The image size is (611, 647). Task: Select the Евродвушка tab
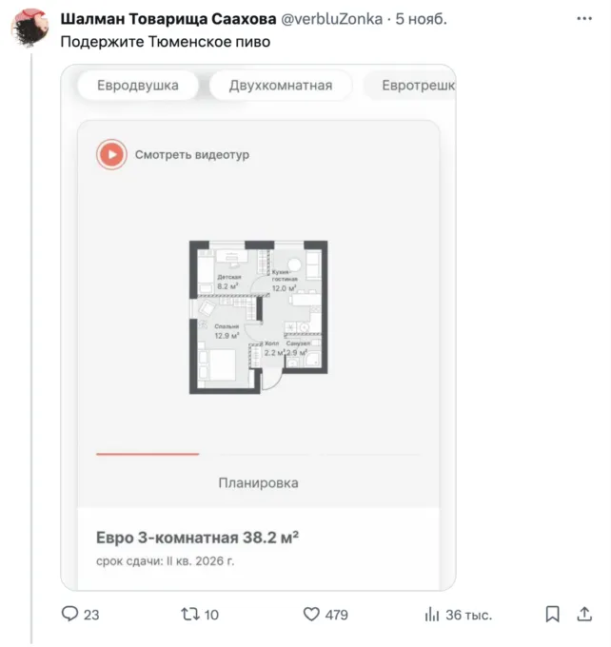138,86
